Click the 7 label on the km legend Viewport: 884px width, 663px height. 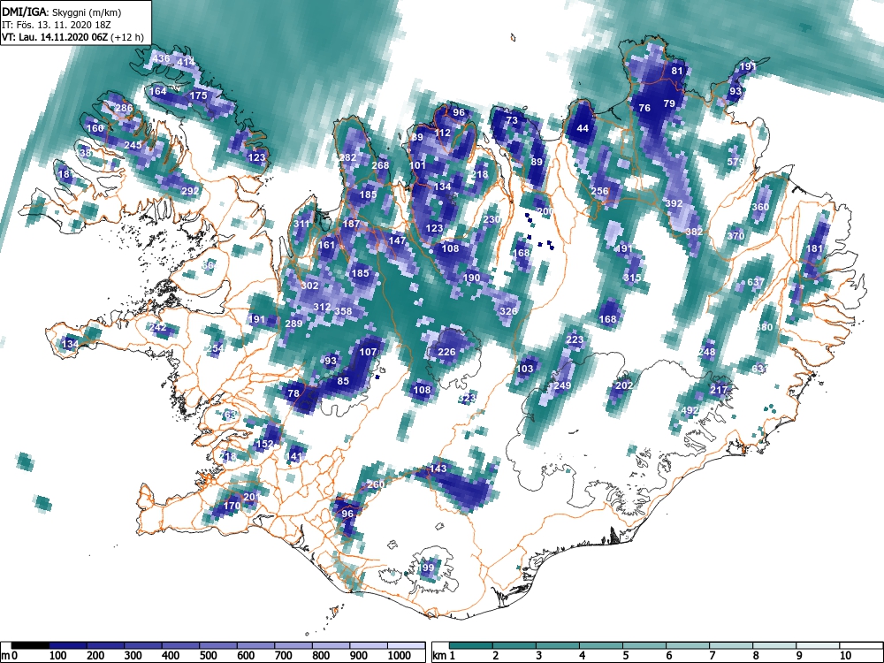pyautogui.click(x=712, y=656)
